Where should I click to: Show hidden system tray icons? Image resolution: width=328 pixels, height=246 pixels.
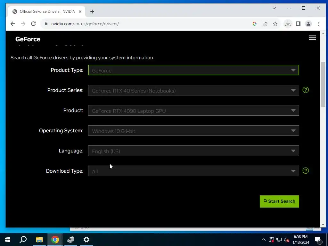point(264,240)
